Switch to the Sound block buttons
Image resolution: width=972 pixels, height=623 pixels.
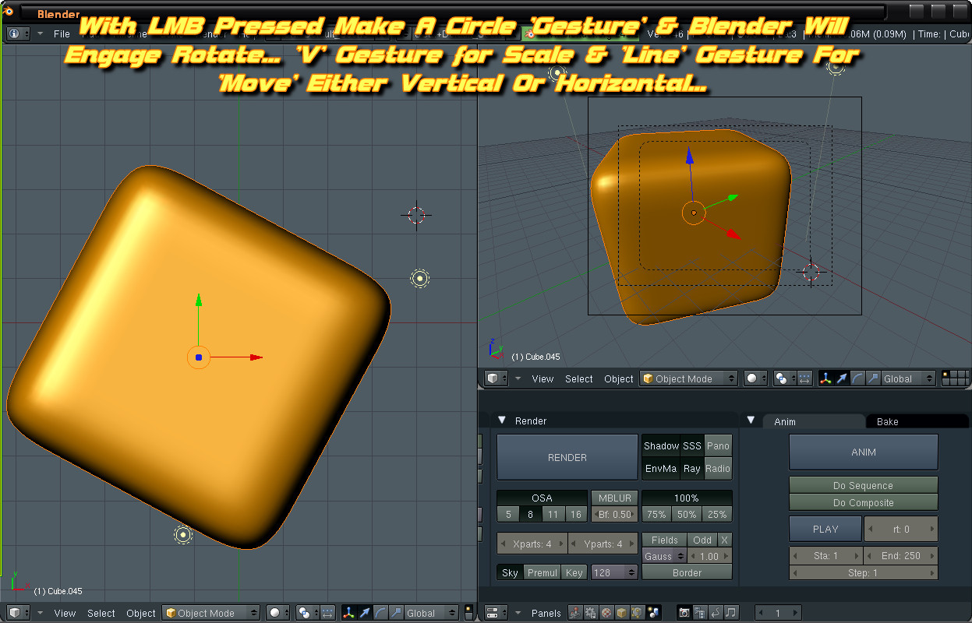pos(730,613)
